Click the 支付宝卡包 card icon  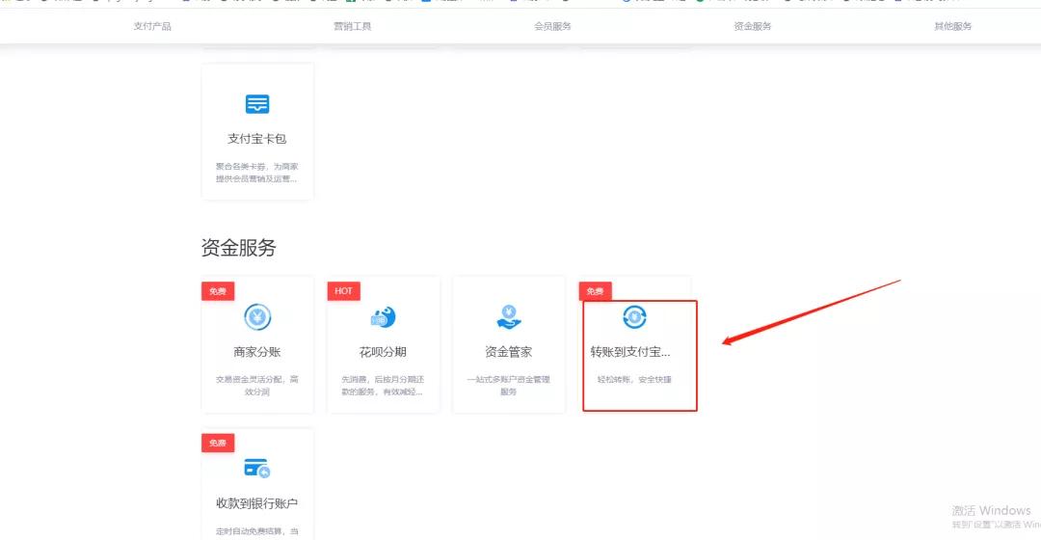[257, 104]
